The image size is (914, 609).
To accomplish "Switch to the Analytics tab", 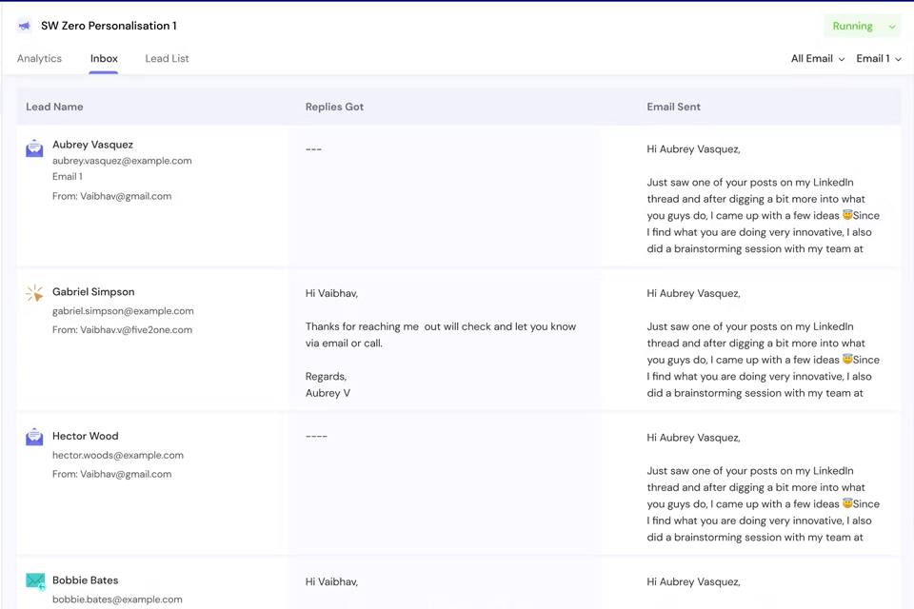I will [x=39, y=58].
